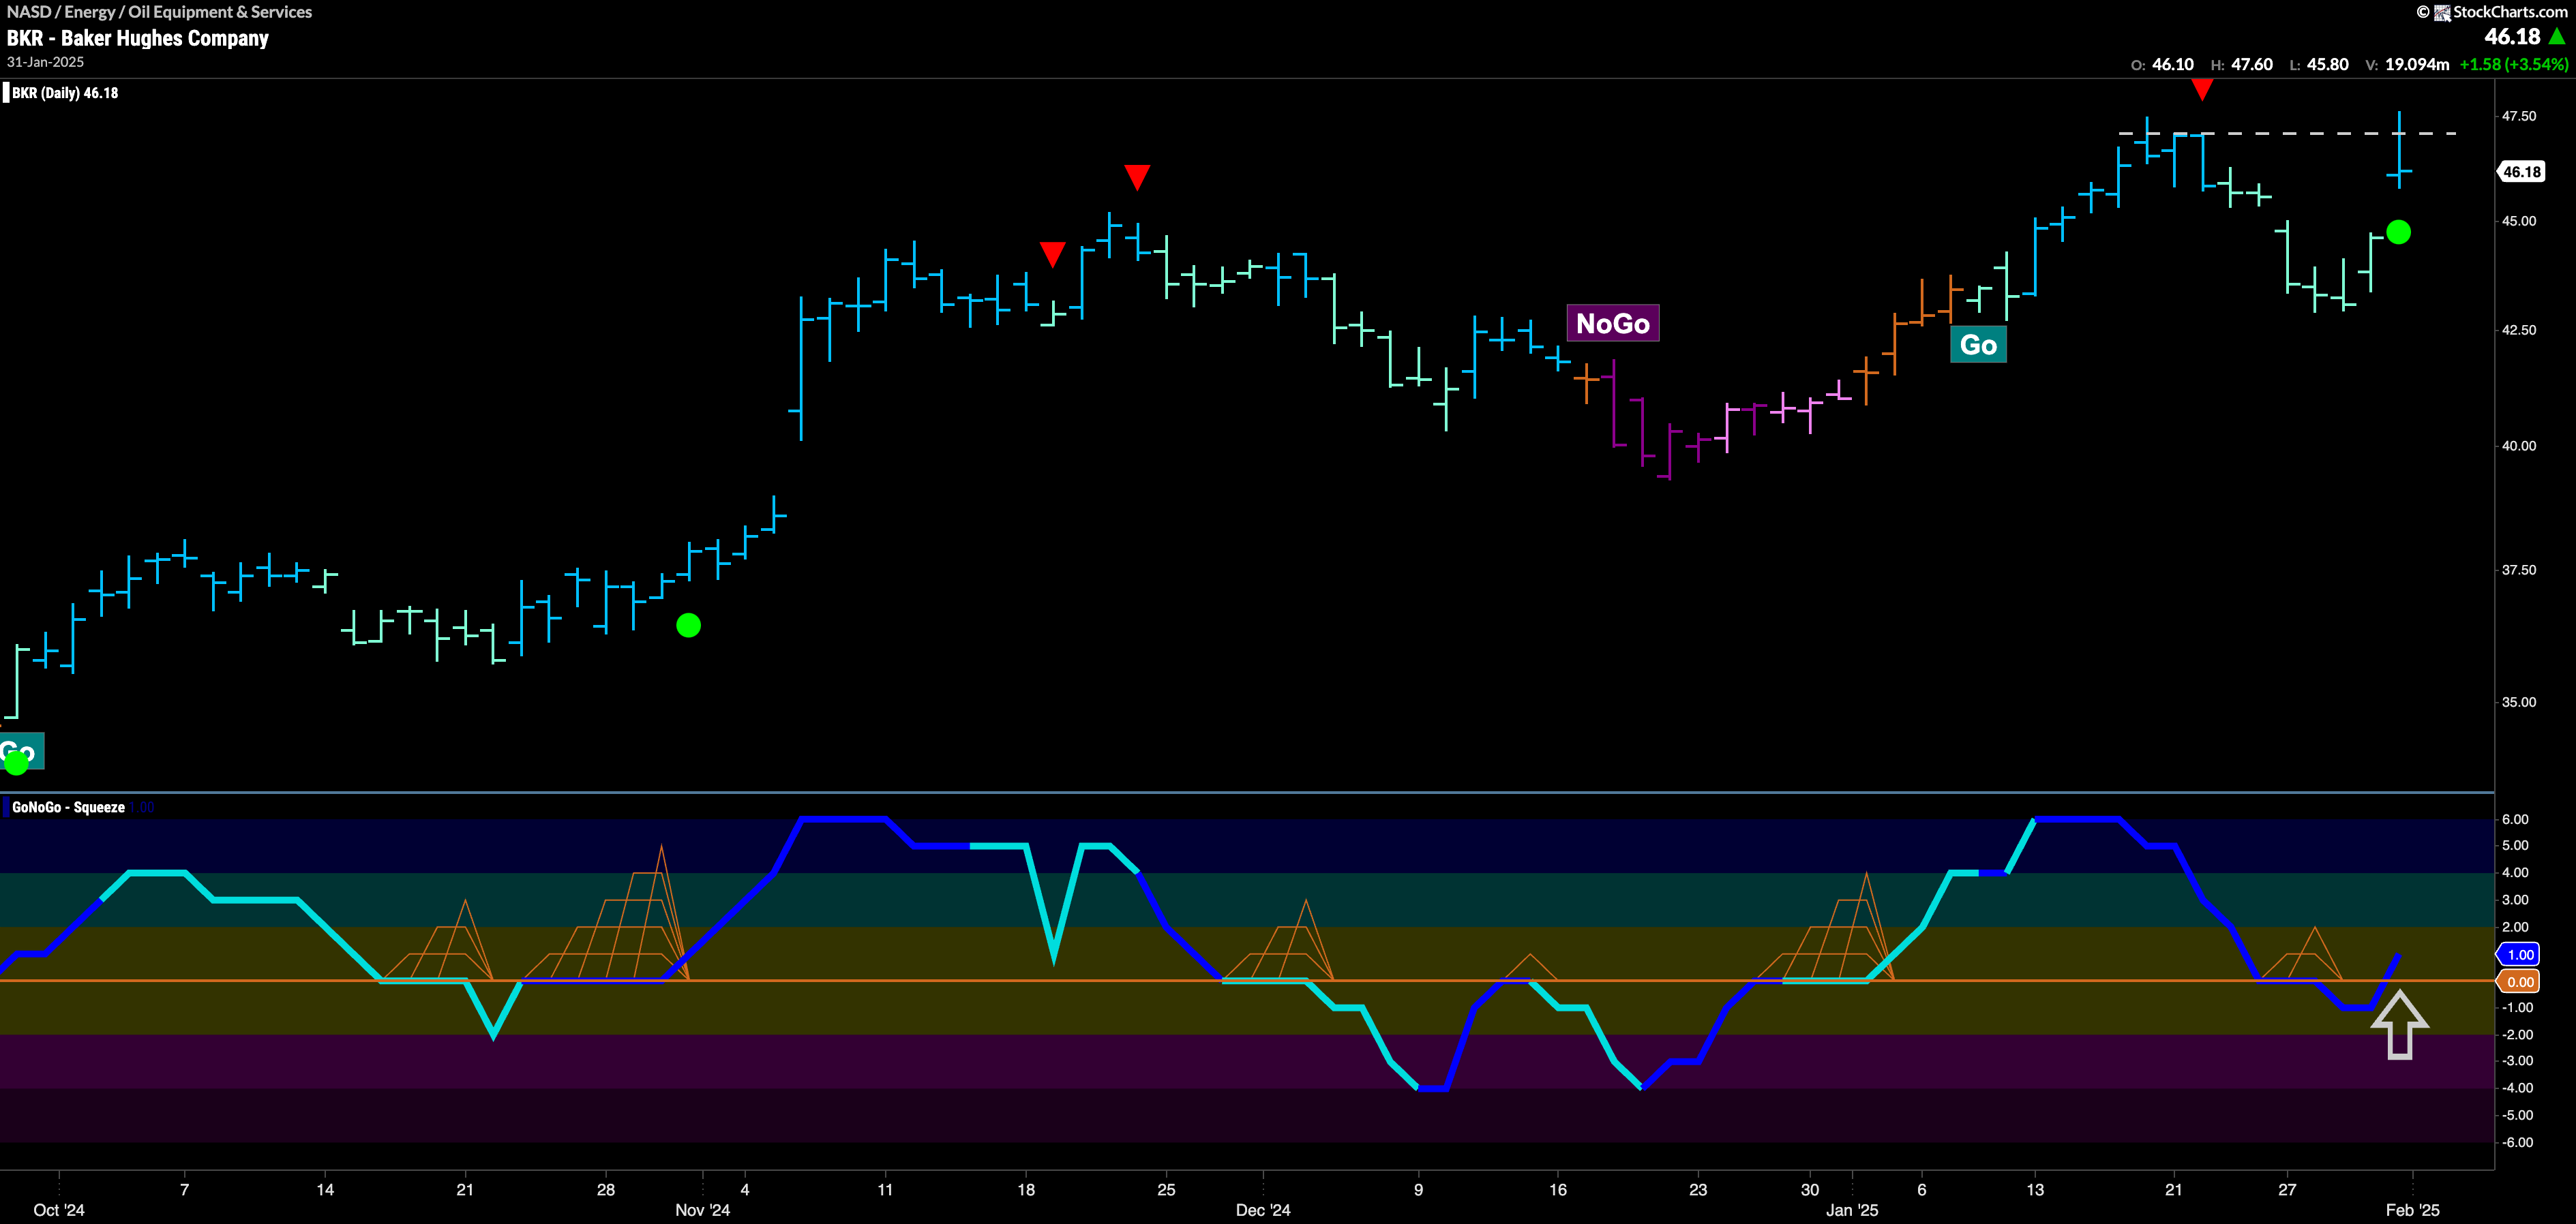Click the 37.50 price axis label
The height and width of the screenshot is (1224, 2576).
click(x=2519, y=570)
